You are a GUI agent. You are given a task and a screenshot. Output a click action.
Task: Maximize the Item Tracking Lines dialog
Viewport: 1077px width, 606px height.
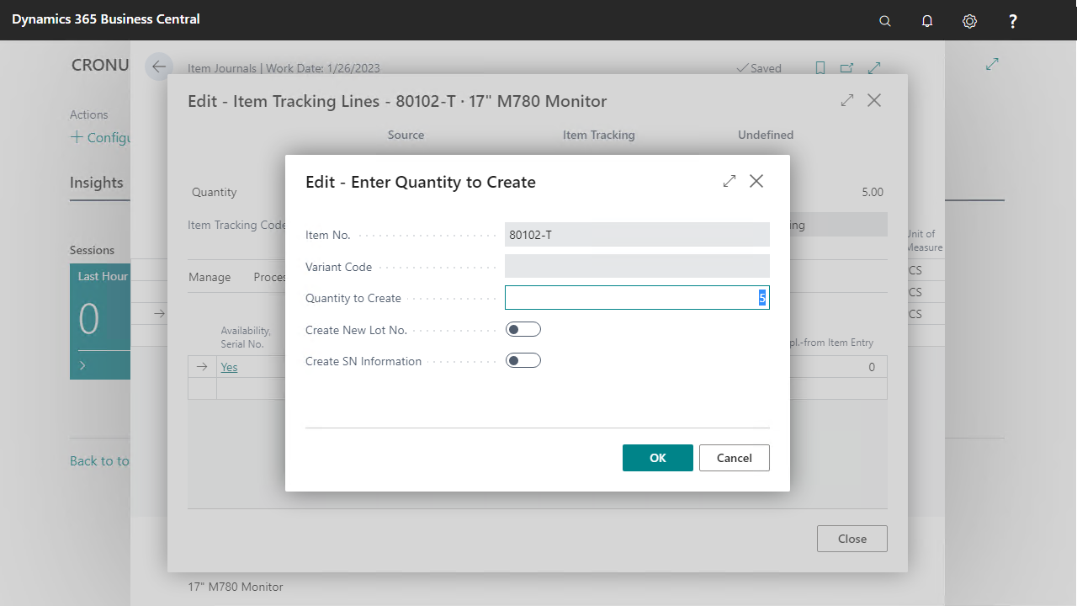[847, 100]
